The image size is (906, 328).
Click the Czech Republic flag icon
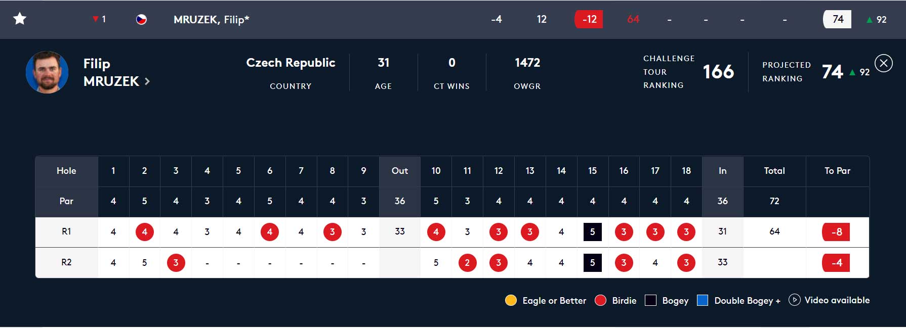[x=142, y=20]
